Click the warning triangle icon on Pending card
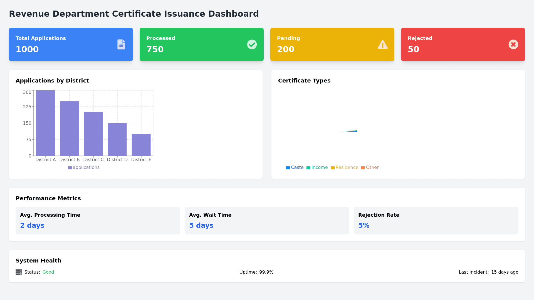The width and height of the screenshot is (534, 300). (383, 44)
